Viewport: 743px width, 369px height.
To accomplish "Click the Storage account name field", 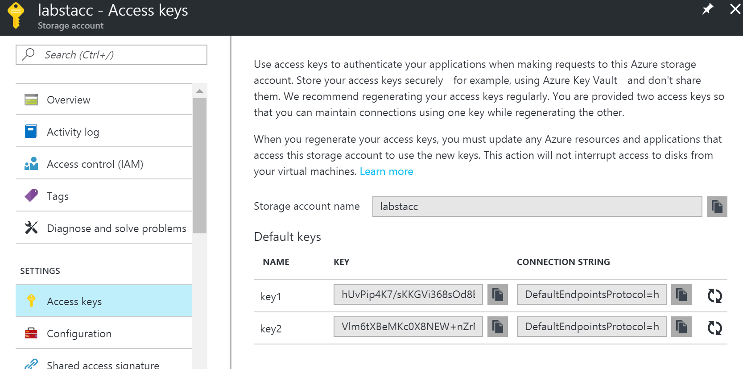I will 537,207.
